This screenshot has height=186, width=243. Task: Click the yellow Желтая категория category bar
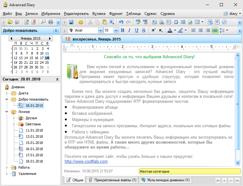[x=189, y=171]
